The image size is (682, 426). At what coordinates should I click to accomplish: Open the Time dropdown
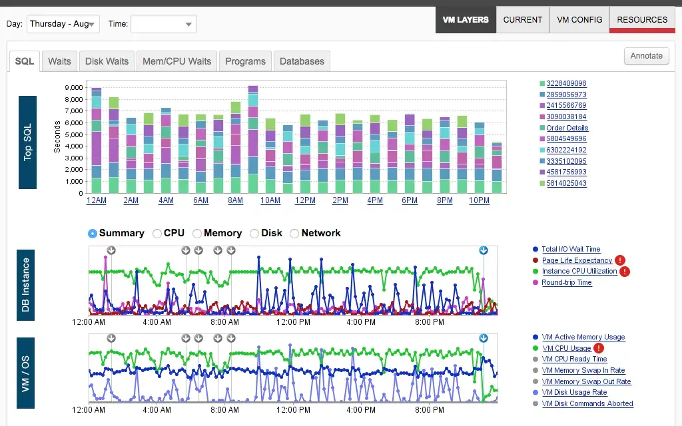(x=164, y=24)
